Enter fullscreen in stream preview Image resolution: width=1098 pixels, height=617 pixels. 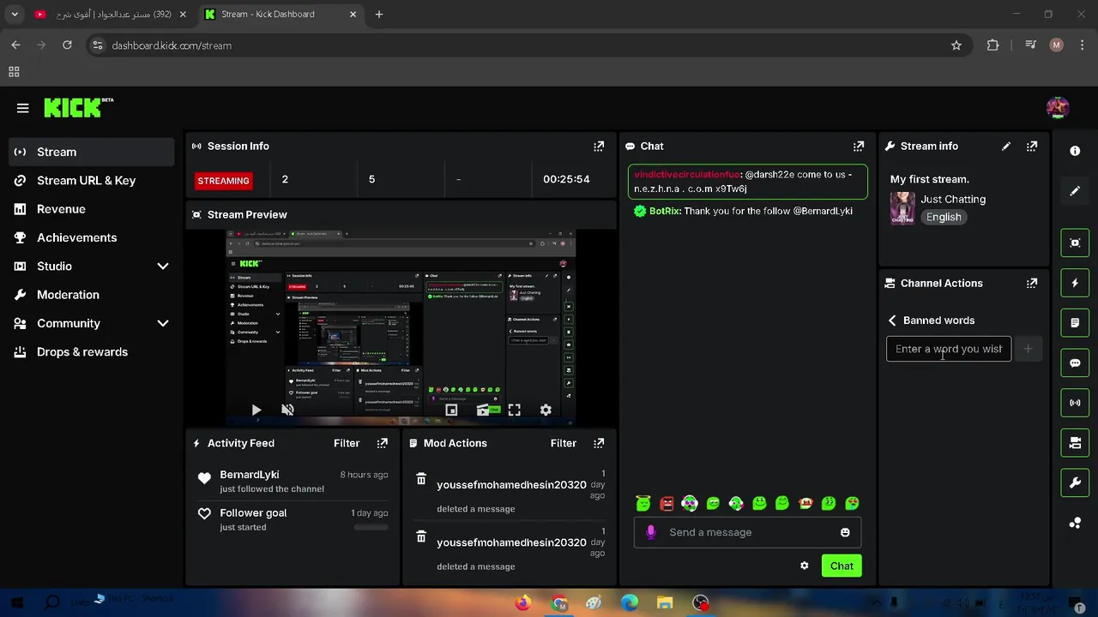pos(514,410)
